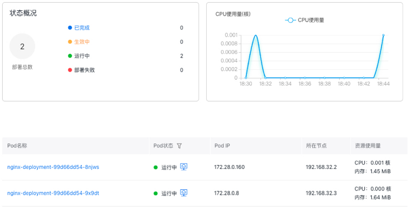Click node address 192.168.32.3
408x207 pixels.
coord(321,193)
